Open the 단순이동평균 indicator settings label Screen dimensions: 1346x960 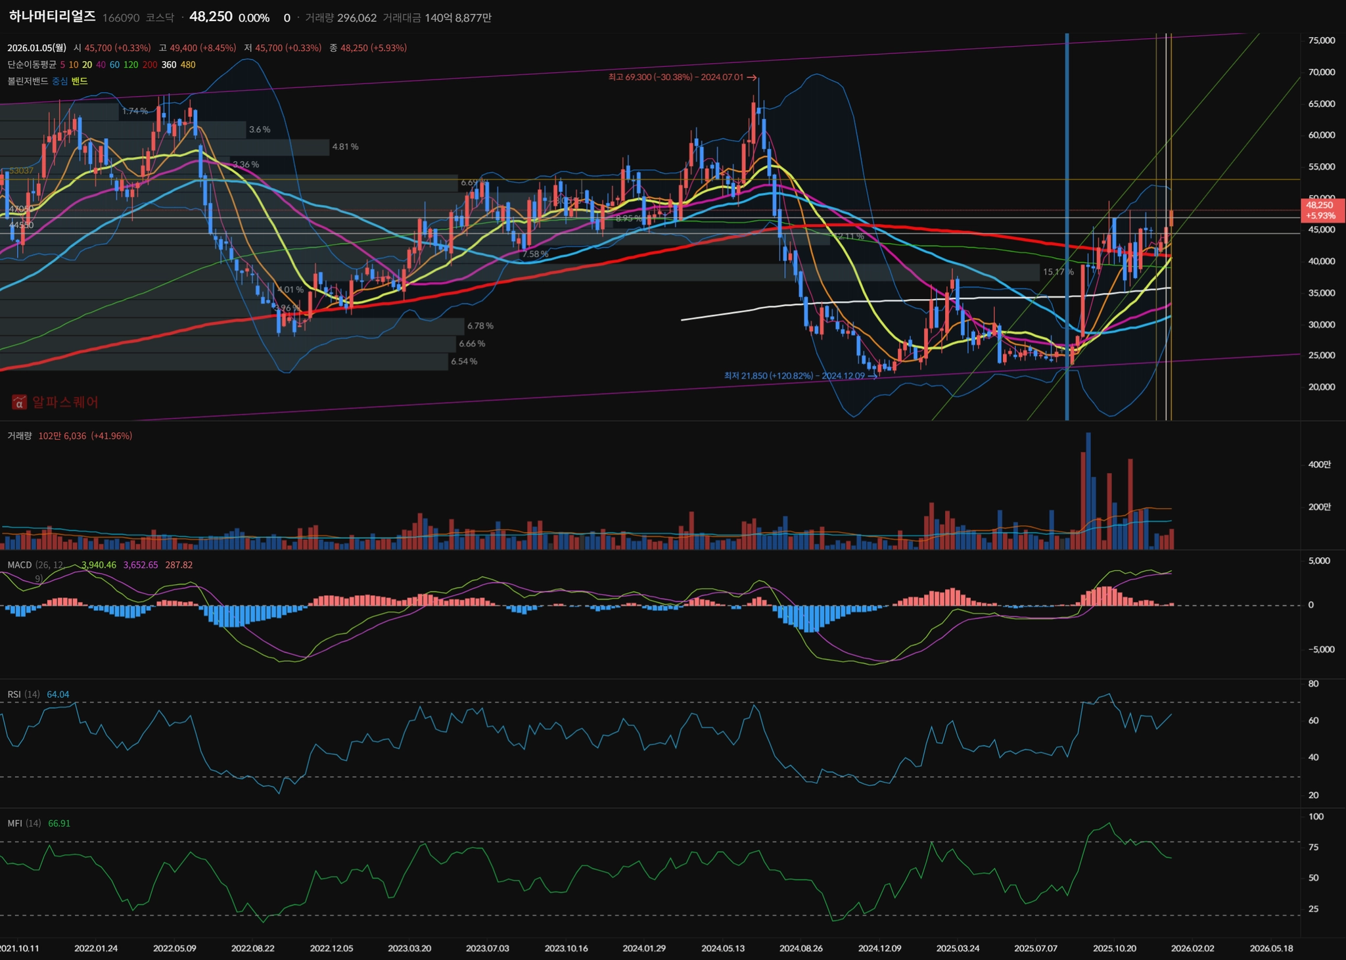(x=32, y=64)
